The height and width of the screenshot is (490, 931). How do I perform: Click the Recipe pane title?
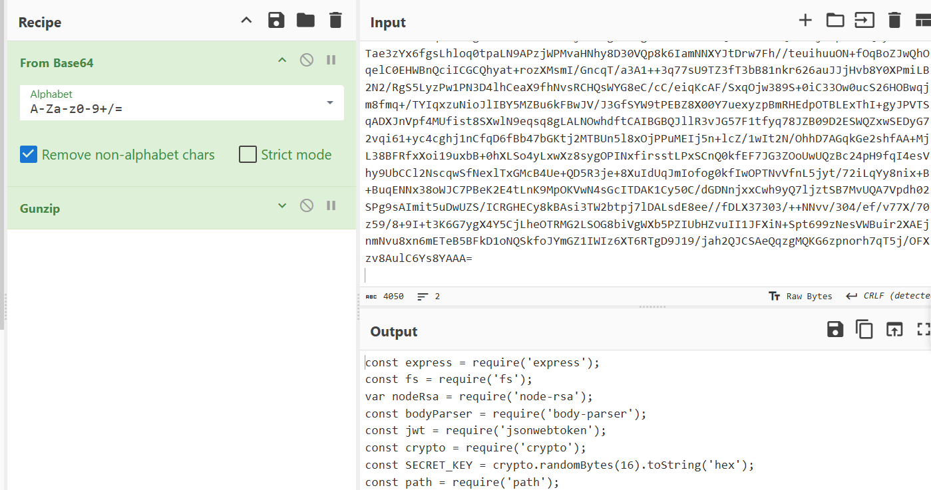40,22
